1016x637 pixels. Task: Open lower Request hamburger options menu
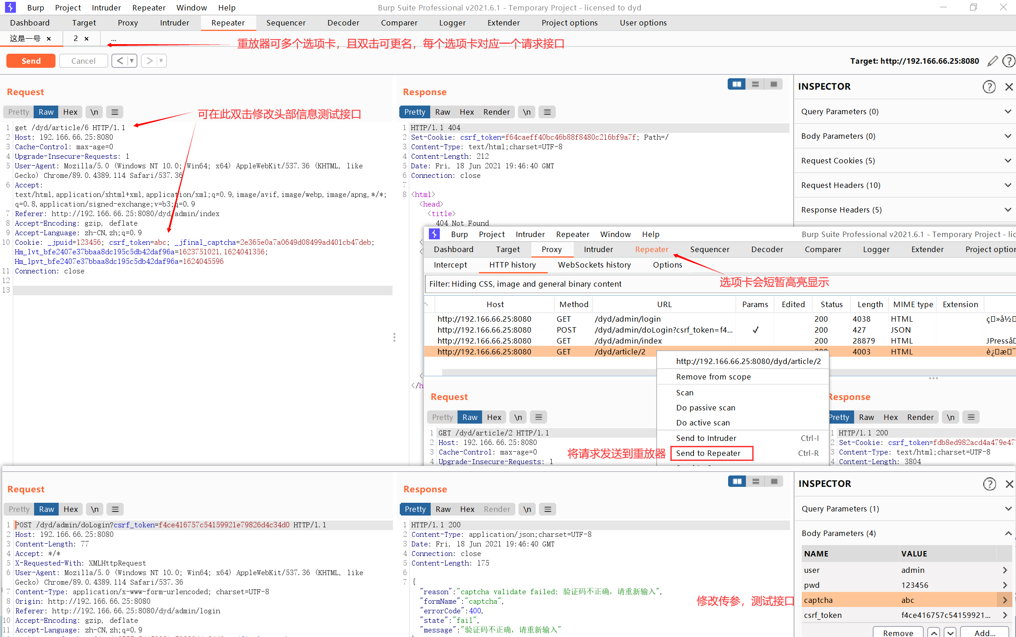click(x=115, y=509)
